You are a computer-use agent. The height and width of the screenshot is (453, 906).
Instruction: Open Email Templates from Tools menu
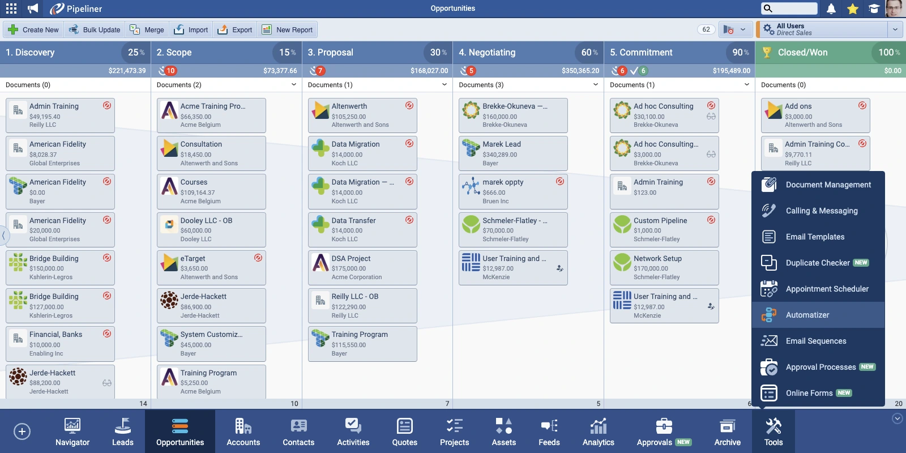pyautogui.click(x=818, y=237)
